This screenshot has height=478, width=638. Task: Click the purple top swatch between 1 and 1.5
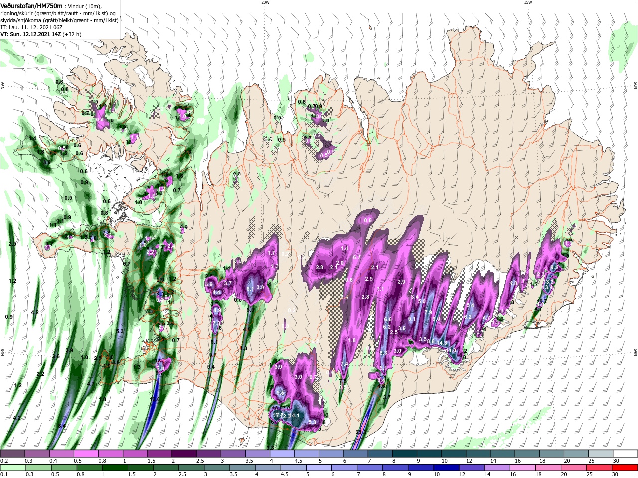[135, 454]
